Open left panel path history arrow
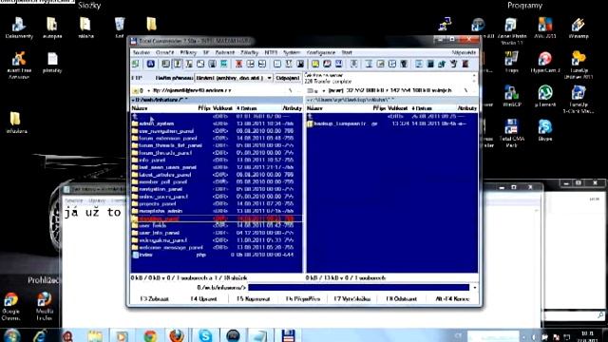Screen dimensions: 608x342 pos(133,100)
